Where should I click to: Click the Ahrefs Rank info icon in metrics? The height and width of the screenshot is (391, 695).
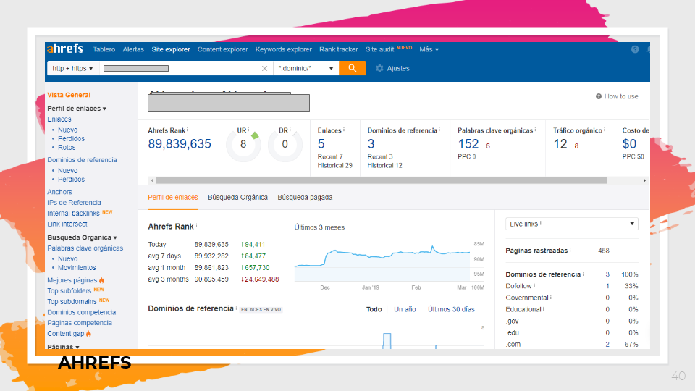coord(188,130)
